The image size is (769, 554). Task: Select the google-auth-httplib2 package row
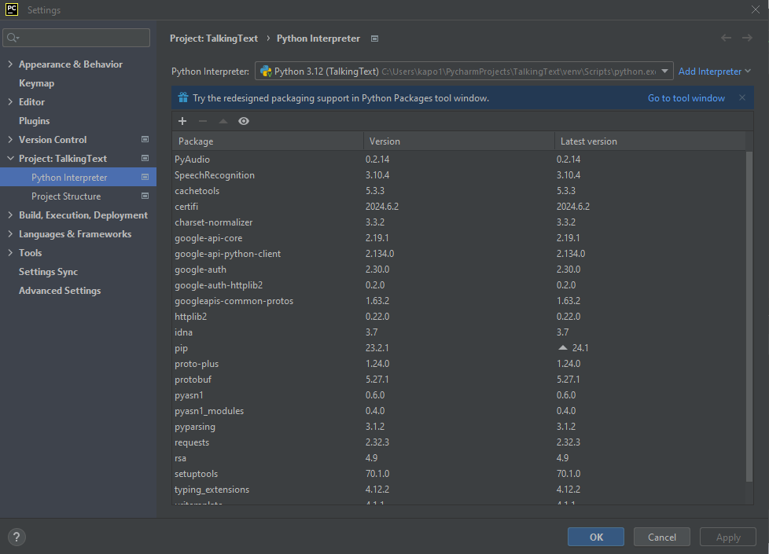pyautogui.click(x=459, y=284)
